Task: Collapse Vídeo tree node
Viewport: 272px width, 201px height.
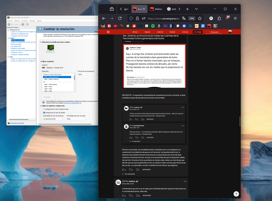Action: coord(8,57)
